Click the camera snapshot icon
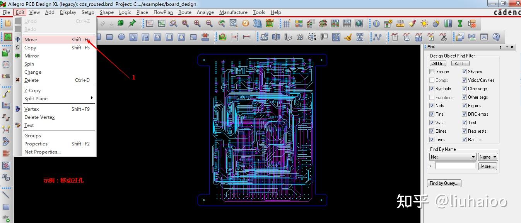The width and height of the screenshot is (521, 223). click(x=300, y=37)
